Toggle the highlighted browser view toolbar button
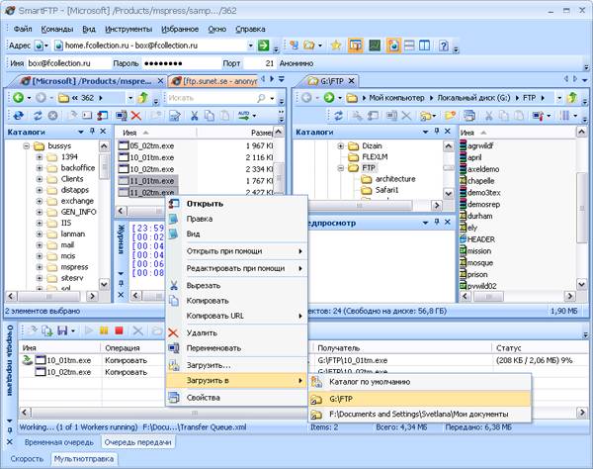This screenshot has width=593, height=469. pyautogui.click(x=393, y=46)
